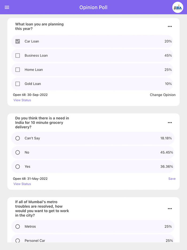This screenshot has height=250, width=187.
Task: Choose the Can't Say radio option
Action: click(18, 138)
